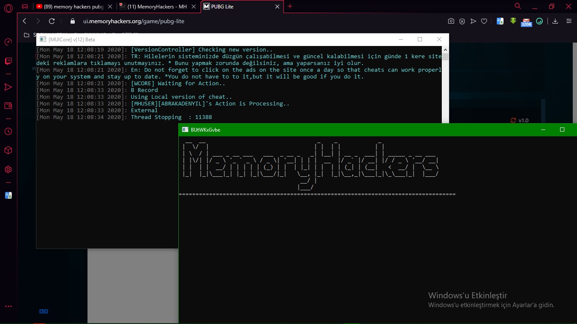Bookmark this page with the heart icon
Screen dimensions: 577x324
[x=484, y=21]
